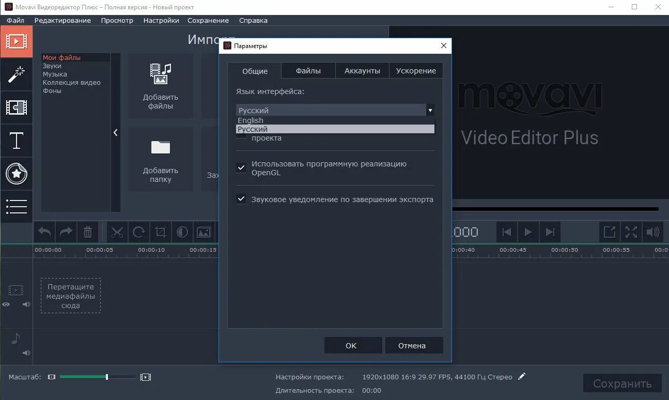
Task: Toggle sound notification on export checkbox
Action: pos(241,199)
